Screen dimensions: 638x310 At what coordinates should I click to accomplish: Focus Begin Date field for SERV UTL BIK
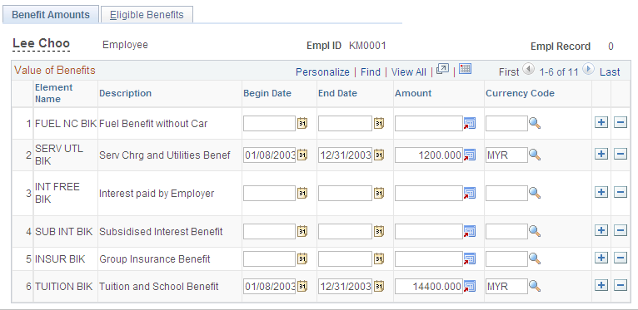tap(269, 155)
